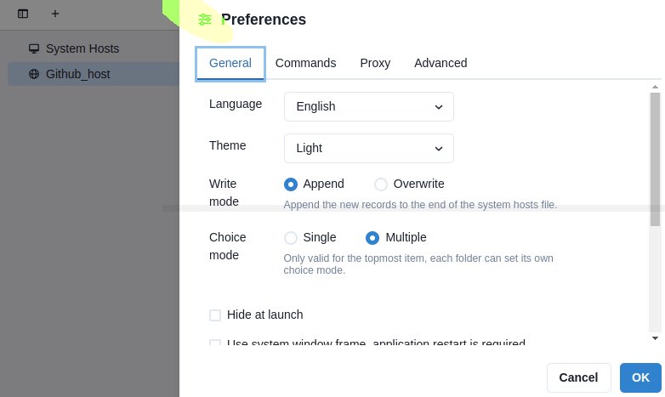Open the Theme dropdown showing Light
The height and width of the screenshot is (397, 665).
369,148
